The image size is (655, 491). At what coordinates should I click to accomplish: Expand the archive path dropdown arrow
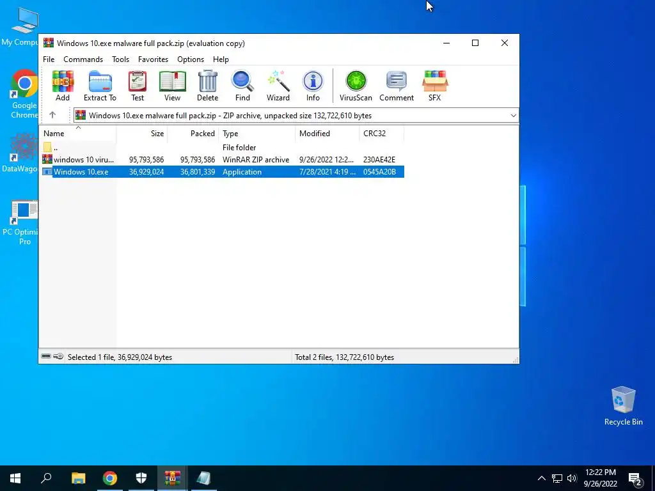click(514, 116)
